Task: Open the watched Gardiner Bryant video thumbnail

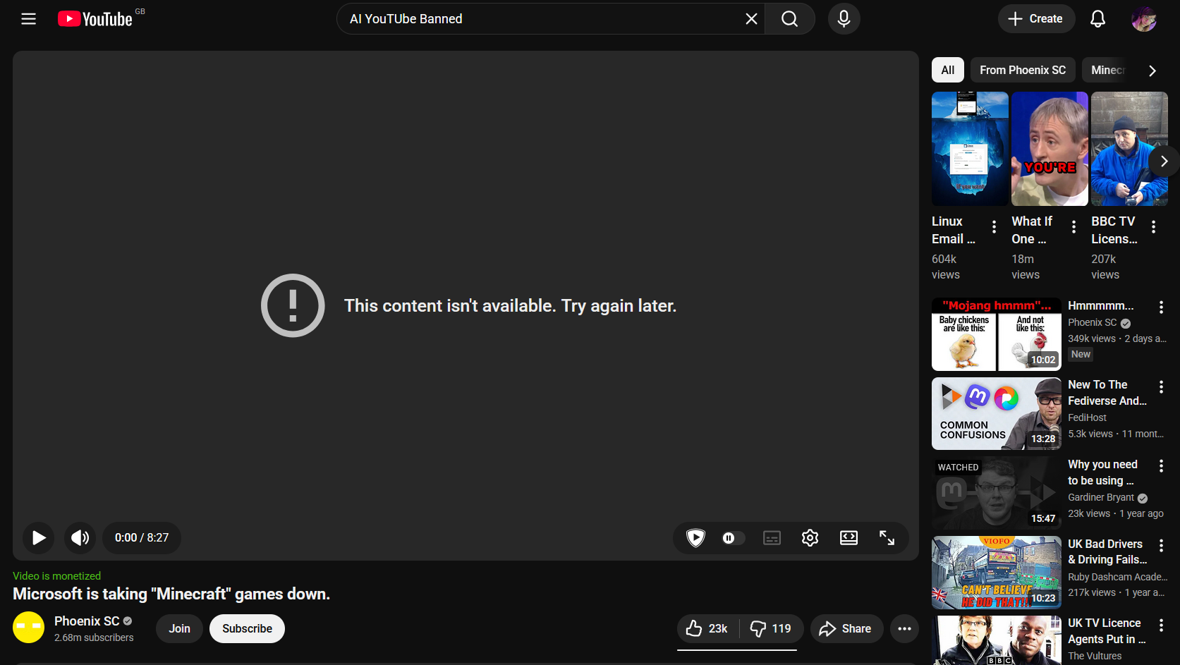Action: pyautogui.click(x=997, y=493)
